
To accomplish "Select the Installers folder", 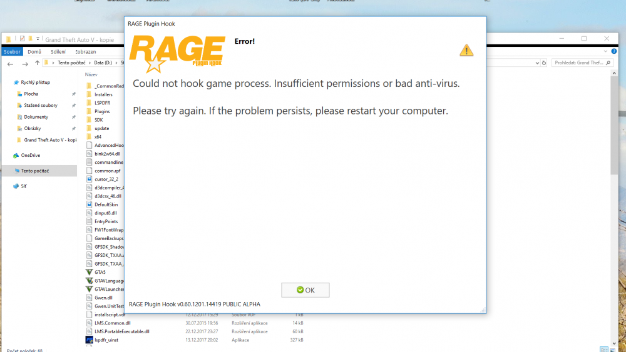I will point(103,94).
